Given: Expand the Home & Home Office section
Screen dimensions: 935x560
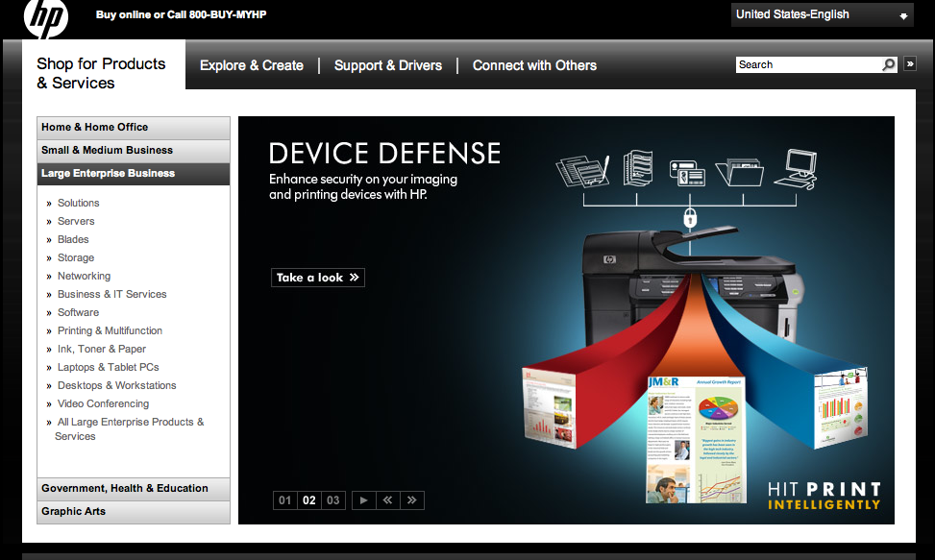Looking at the screenshot, I should [134, 128].
